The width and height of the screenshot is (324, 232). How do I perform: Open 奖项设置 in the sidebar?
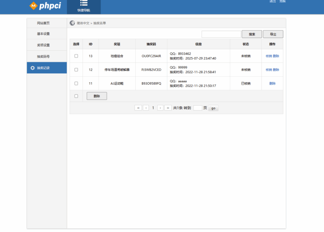pyautogui.click(x=47, y=45)
